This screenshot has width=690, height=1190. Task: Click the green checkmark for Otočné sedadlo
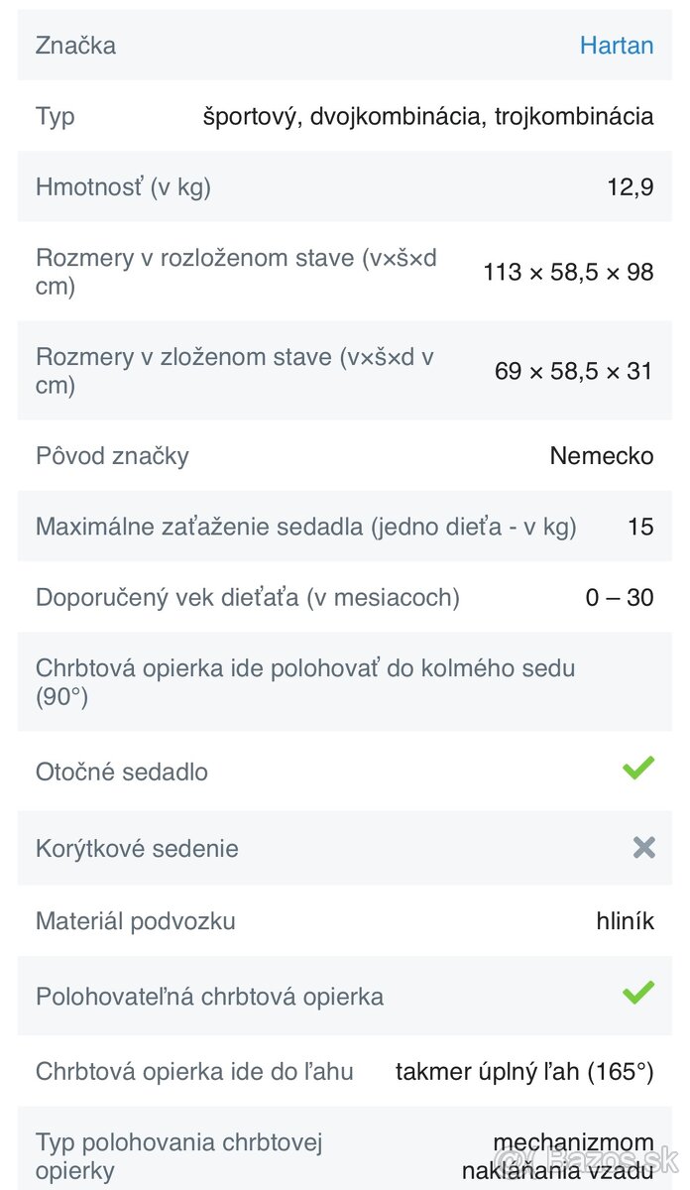pyautogui.click(x=638, y=768)
